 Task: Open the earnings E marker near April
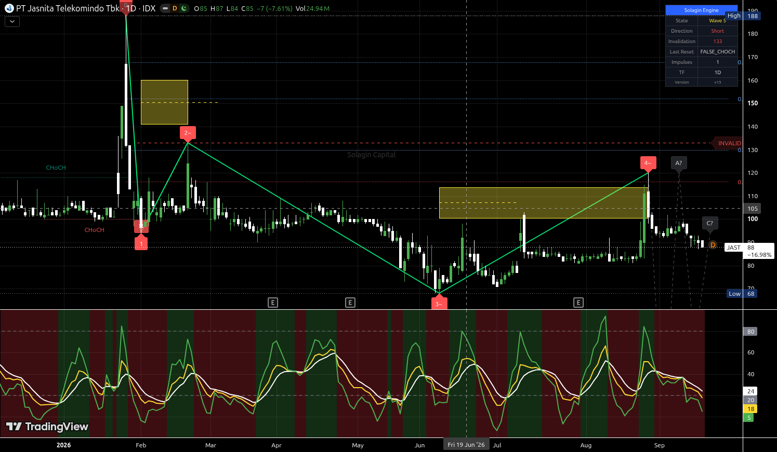[273, 303]
